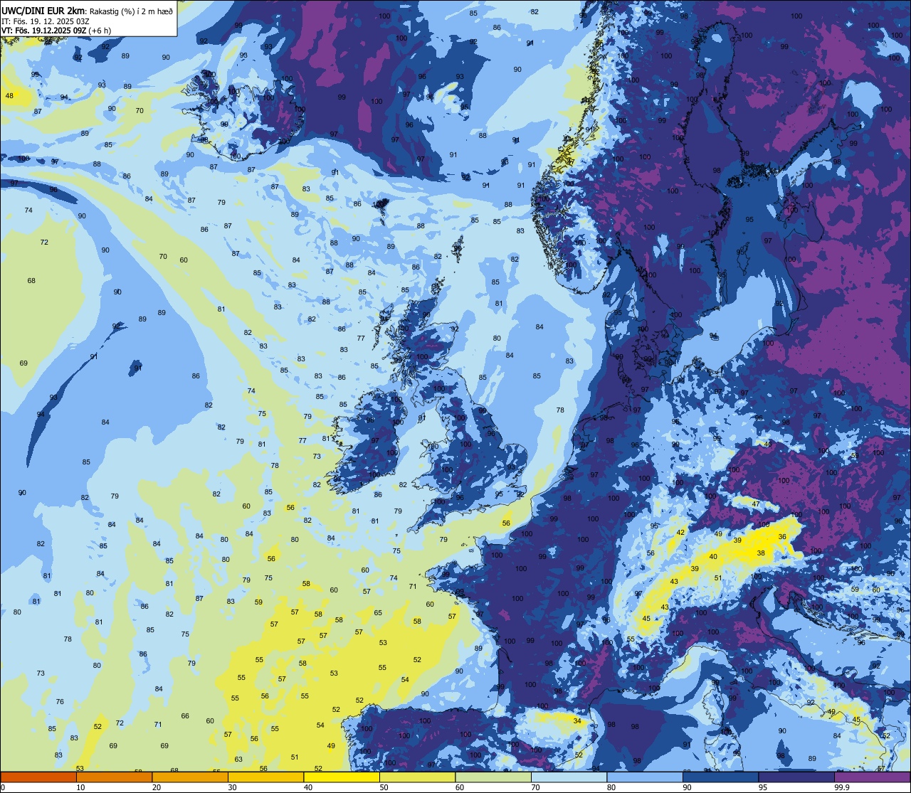Viewport: 911px width, 793px height.
Task: Click the '0' tick label on the legend scale
Action: [4, 787]
